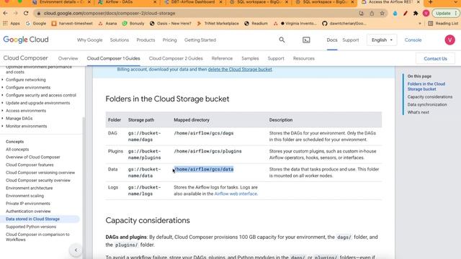Expand Update and upgrade environments section
The image size is (461, 259).
coord(37,103)
